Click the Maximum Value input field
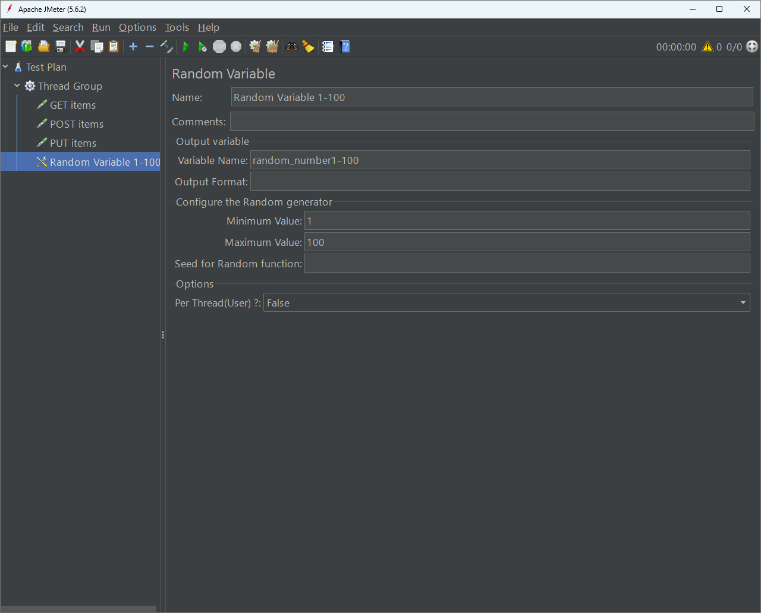The image size is (761, 613). [x=527, y=242]
